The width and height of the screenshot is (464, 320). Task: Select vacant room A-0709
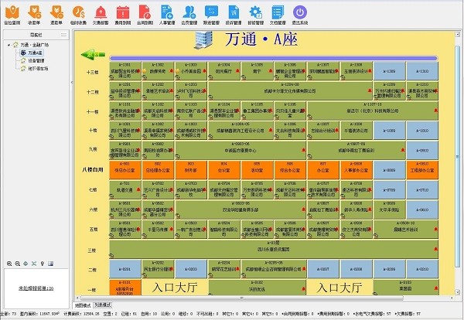click(389, 190)
